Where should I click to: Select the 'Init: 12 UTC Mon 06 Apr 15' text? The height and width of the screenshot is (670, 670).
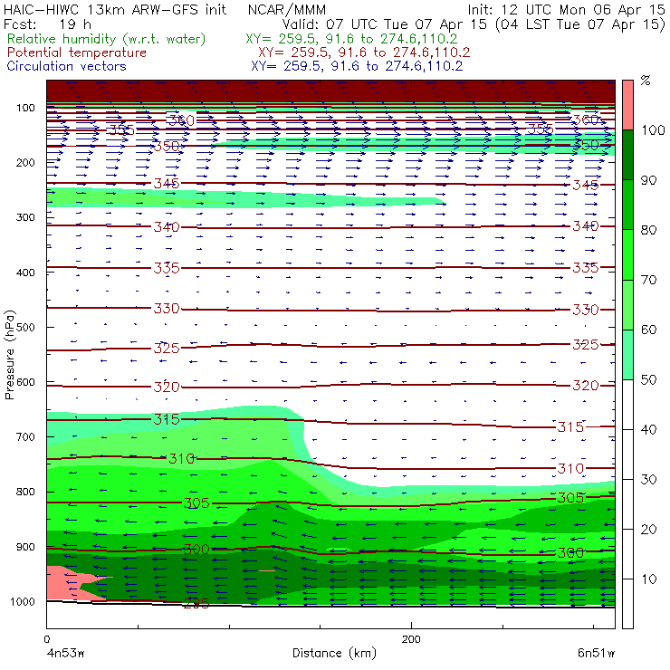click(x=566, y=9)
